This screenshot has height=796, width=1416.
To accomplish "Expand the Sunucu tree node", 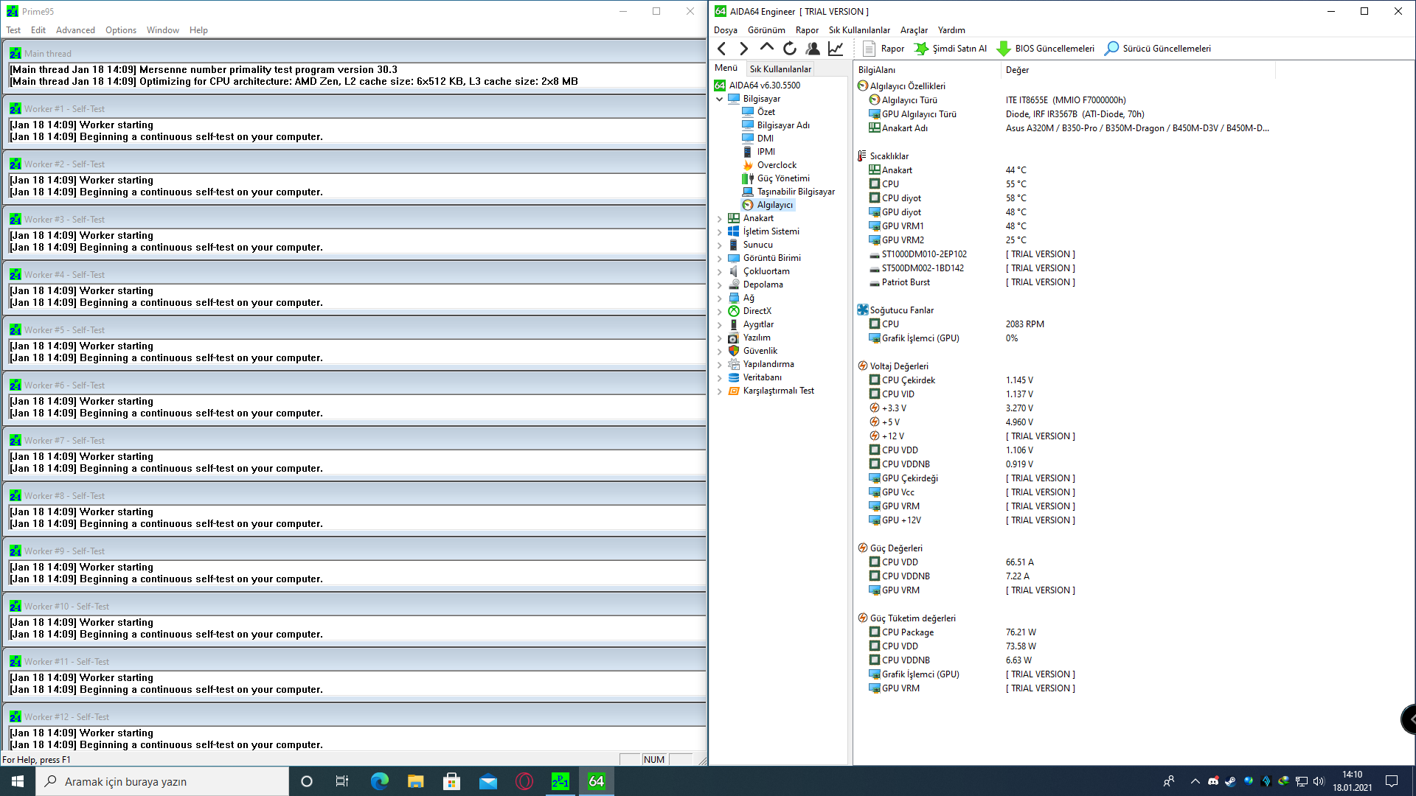I will 720,245.
